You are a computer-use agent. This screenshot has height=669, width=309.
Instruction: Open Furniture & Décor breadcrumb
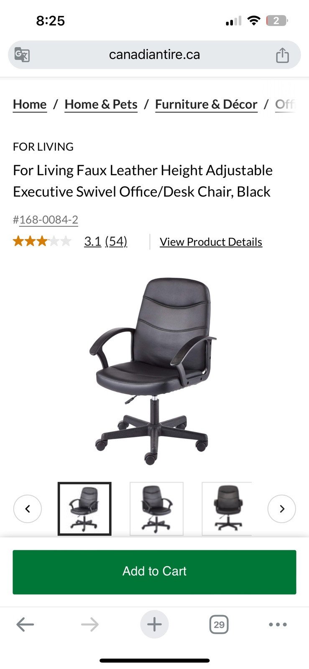pos(206,104)
